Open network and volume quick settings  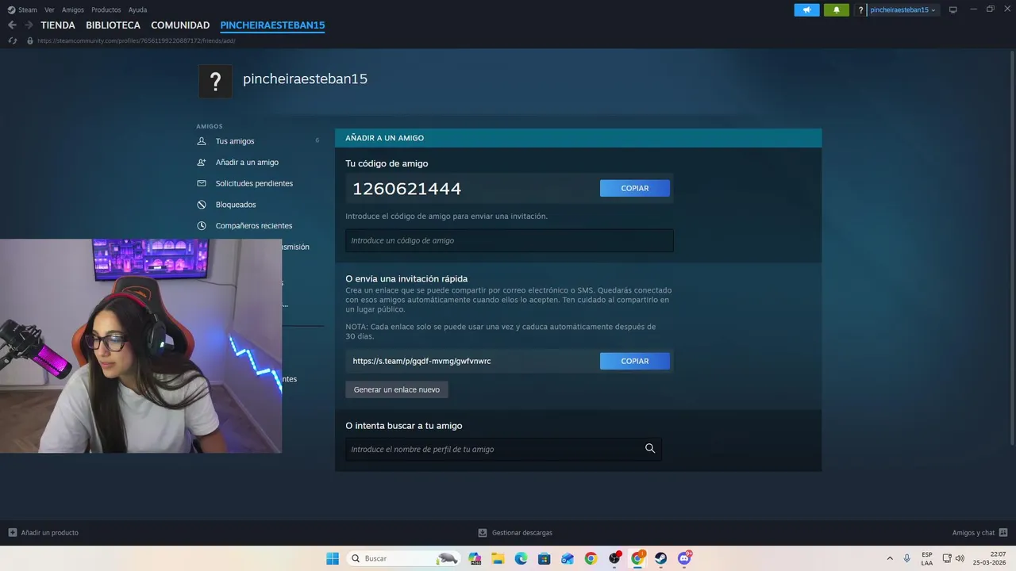pos(953,558)
